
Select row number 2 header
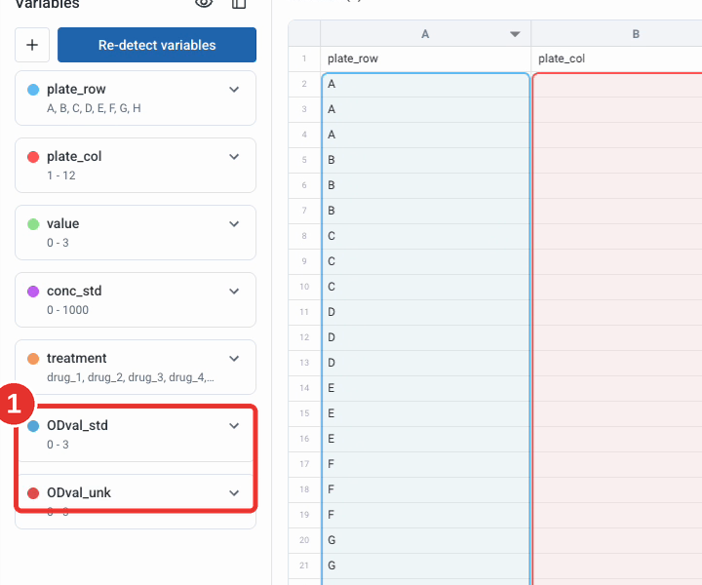pyautogui.click(x=304, y=84)
